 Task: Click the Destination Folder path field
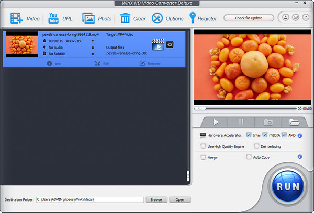pyautogui.click(x=89, y=199)
